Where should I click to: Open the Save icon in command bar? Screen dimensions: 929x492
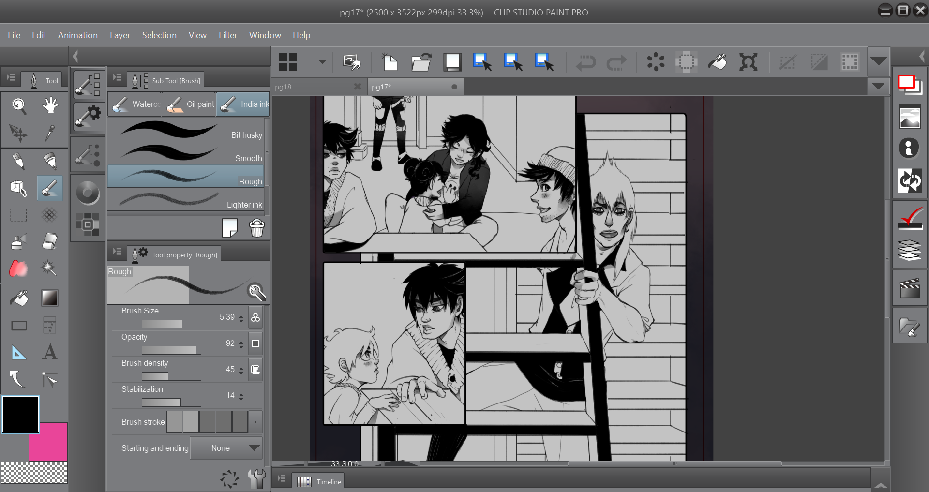tap(452, 62)
